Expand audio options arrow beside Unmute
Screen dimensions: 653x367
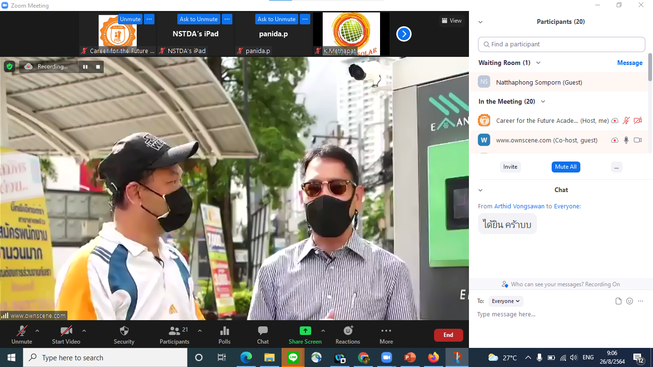[37, 331]
